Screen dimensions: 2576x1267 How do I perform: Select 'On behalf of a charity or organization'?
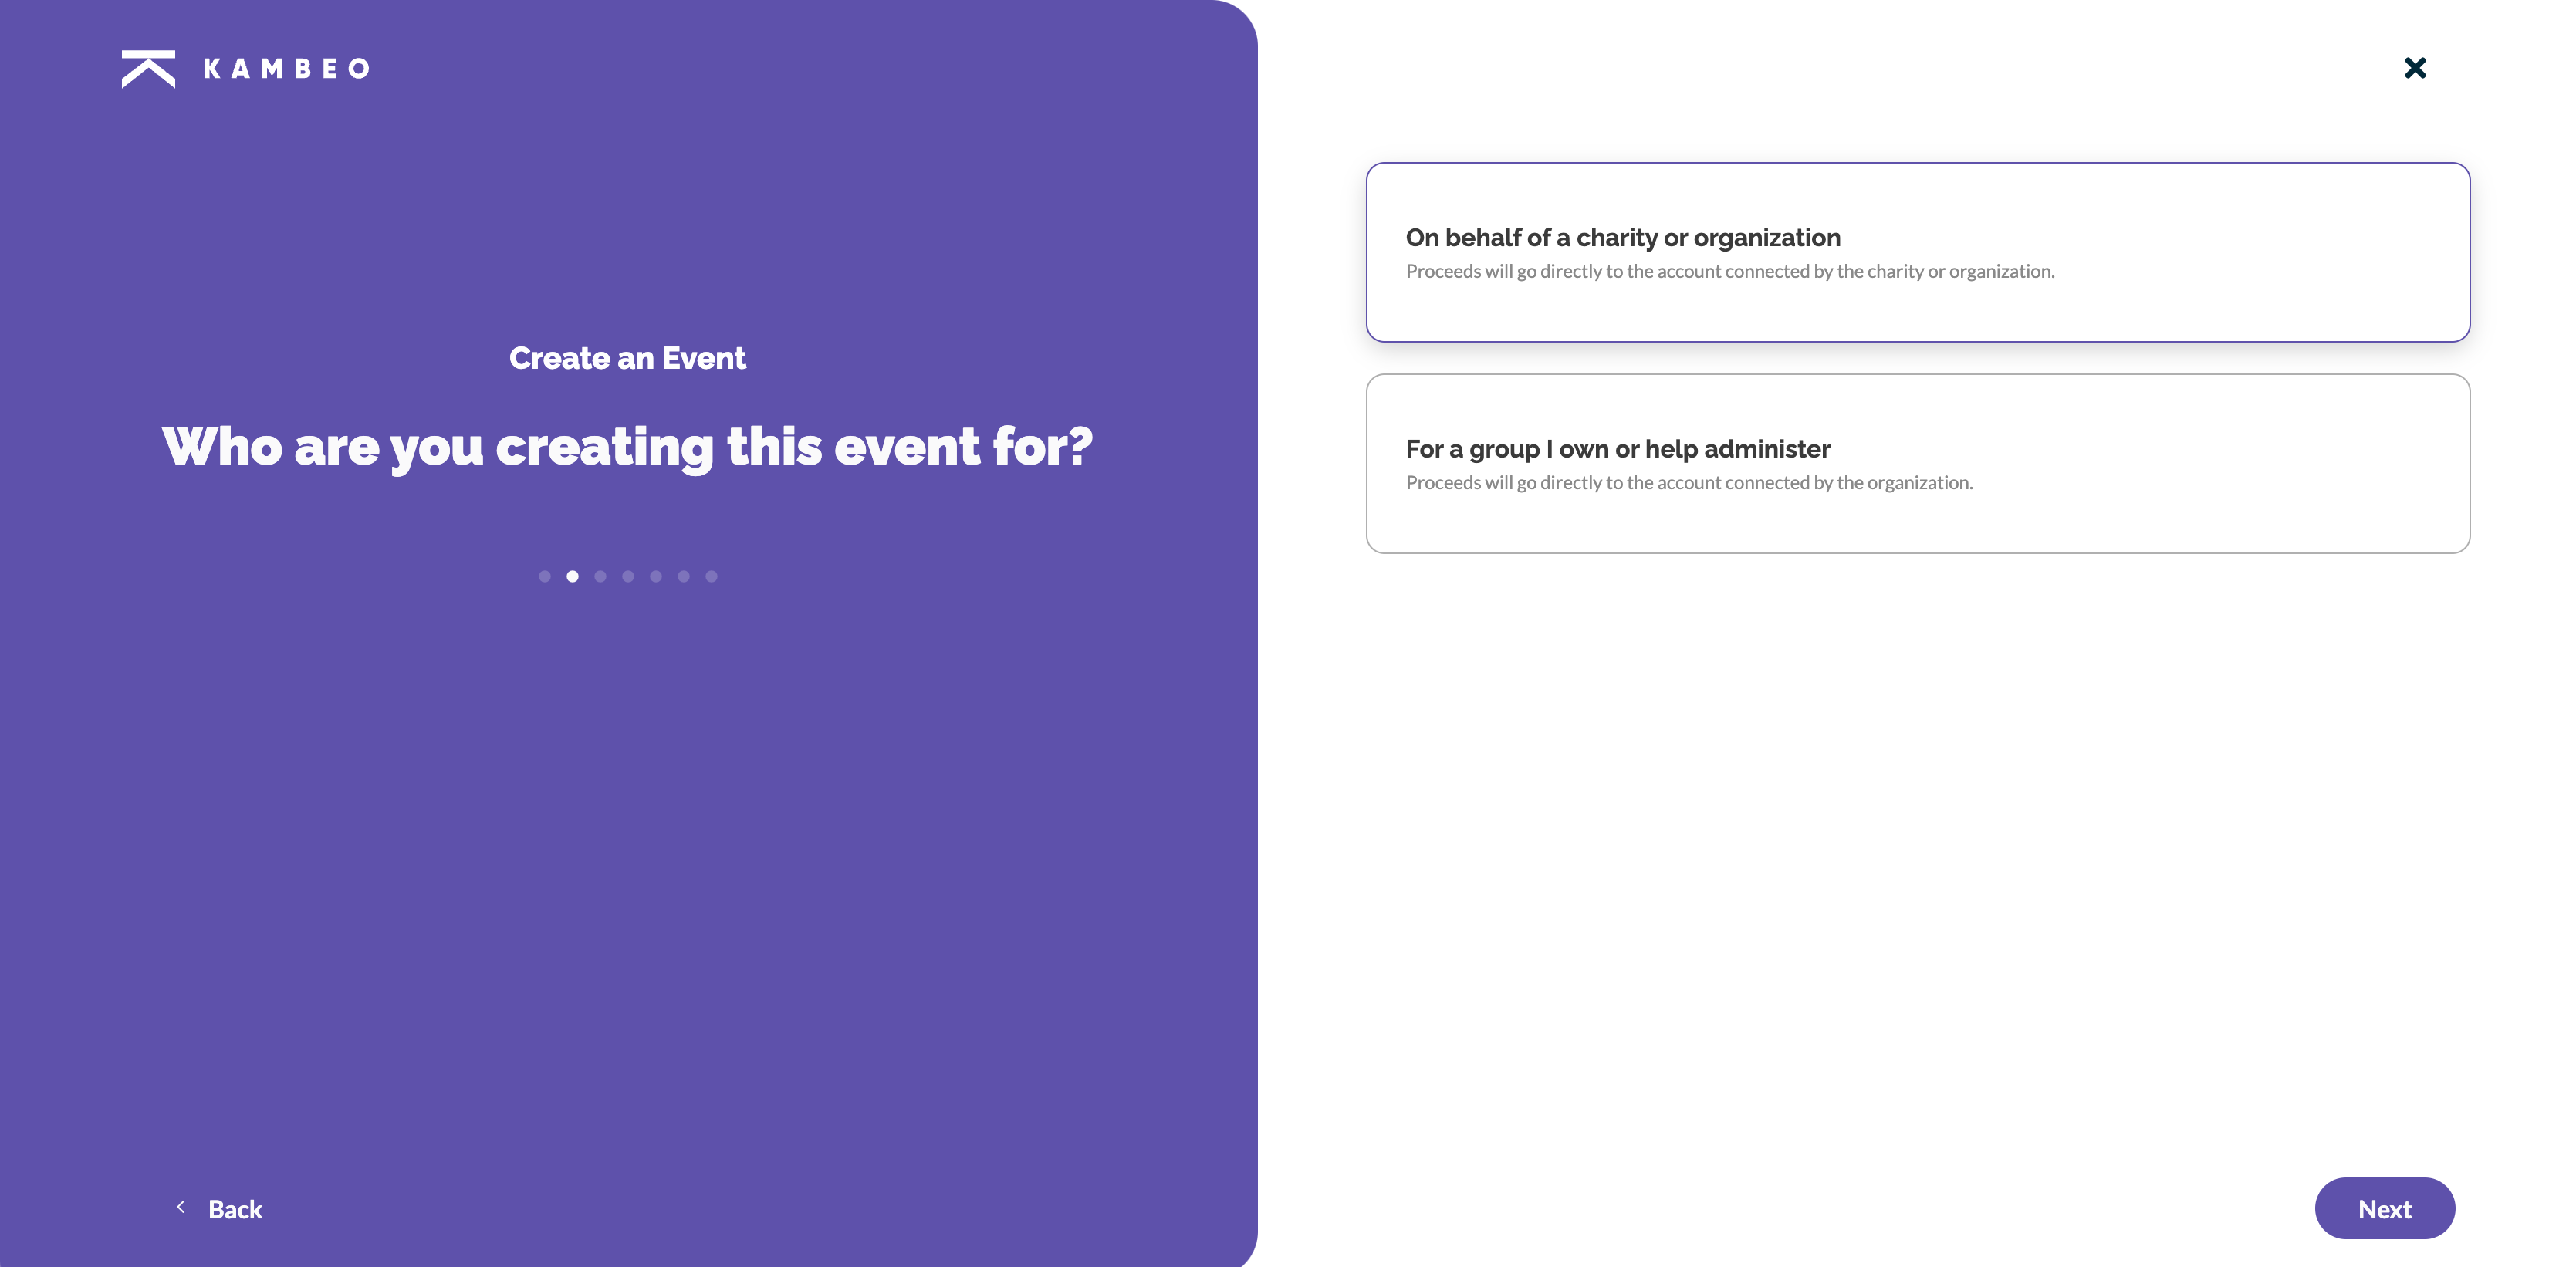[1918, 252]
